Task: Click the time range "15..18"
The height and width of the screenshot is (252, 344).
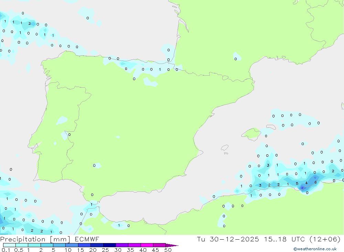Action: click(x=275, y=239)
